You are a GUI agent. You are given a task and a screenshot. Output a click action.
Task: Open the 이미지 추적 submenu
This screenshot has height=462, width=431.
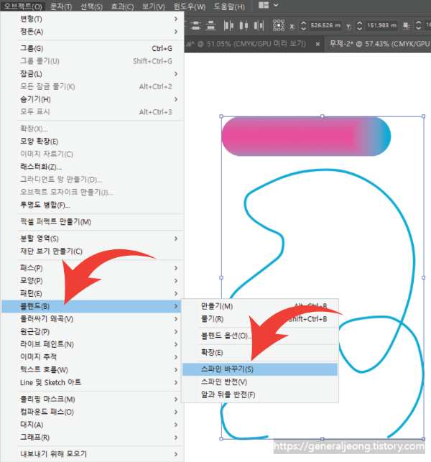click(93, 357)
